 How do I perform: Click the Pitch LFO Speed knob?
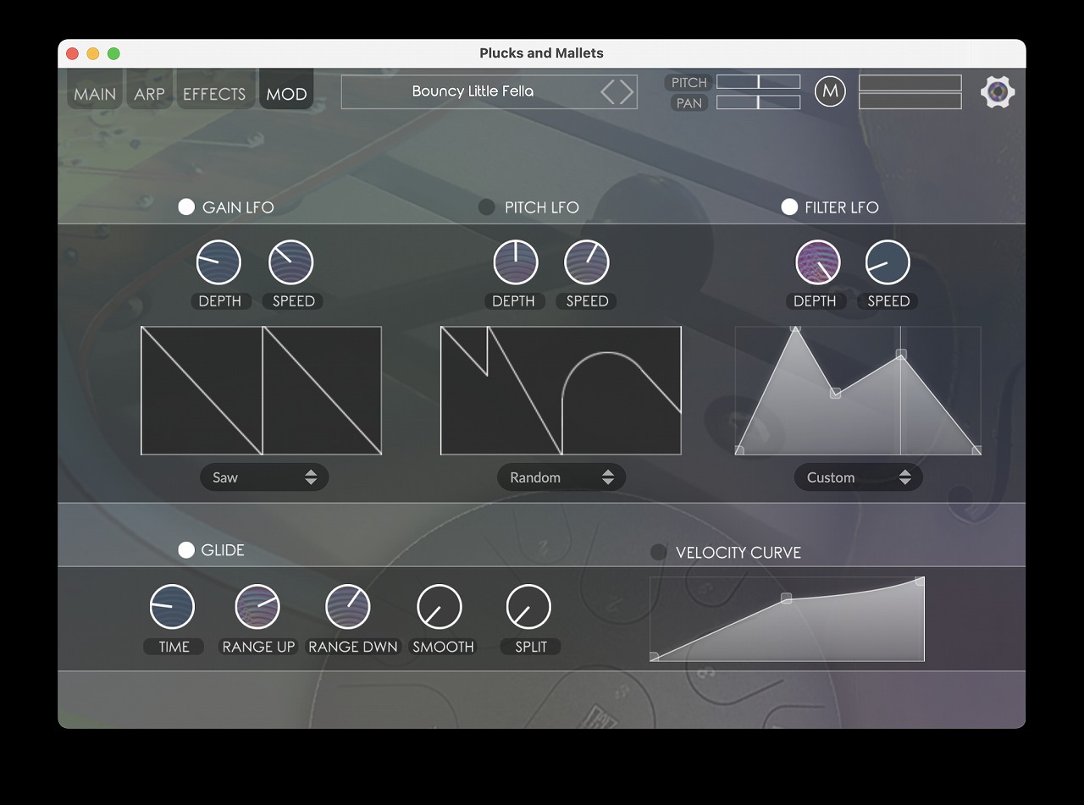point(587,262)
